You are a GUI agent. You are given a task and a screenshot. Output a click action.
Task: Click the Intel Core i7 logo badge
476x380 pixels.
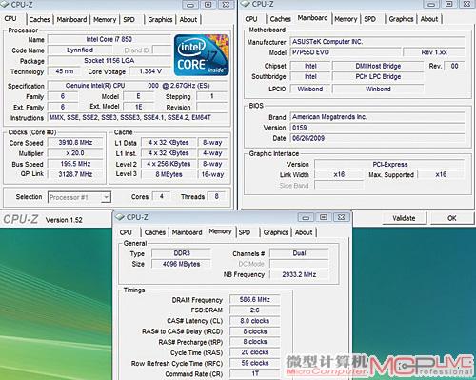coord(202,55)
